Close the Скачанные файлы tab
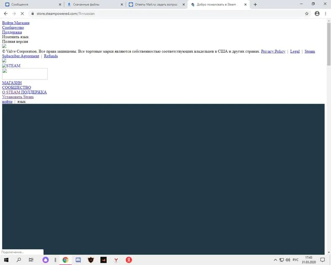331x265 pixels. coord(122,5)
